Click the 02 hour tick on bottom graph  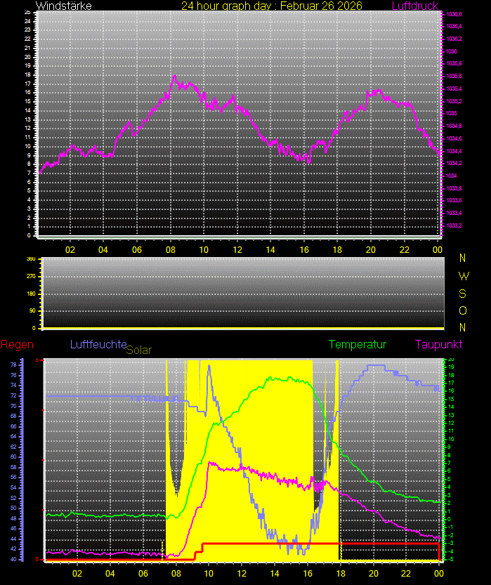(77, 573)
